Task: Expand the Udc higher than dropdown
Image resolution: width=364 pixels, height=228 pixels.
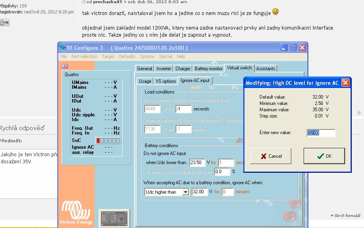Action: 185,192
